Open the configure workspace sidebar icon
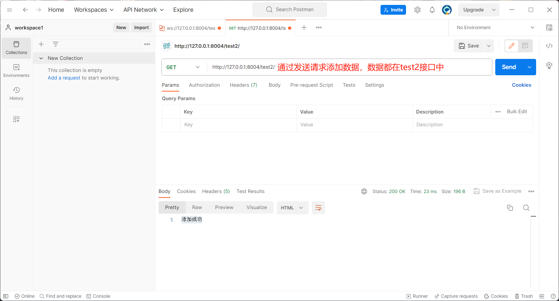This screenshot has width=559, height=301. coord(16,119)
